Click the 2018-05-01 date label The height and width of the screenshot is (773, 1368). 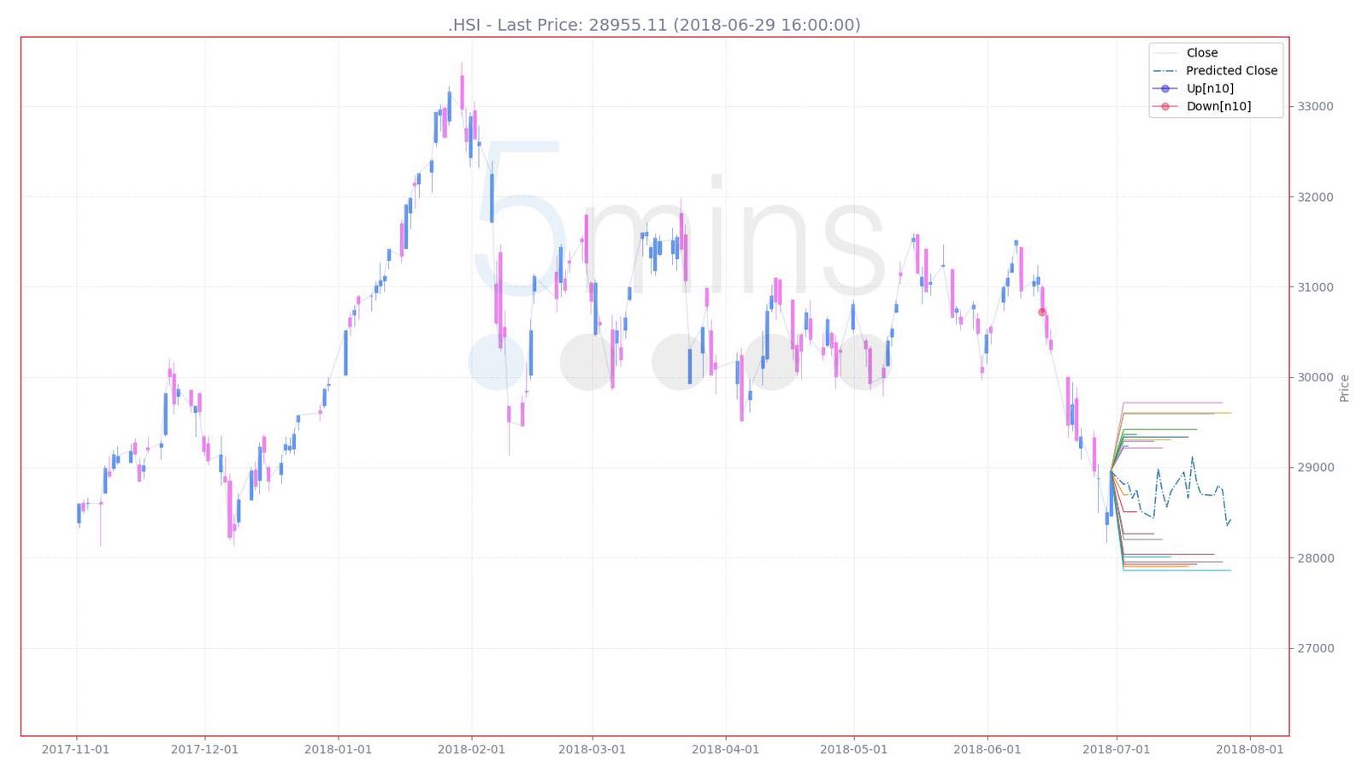[853, 750]
